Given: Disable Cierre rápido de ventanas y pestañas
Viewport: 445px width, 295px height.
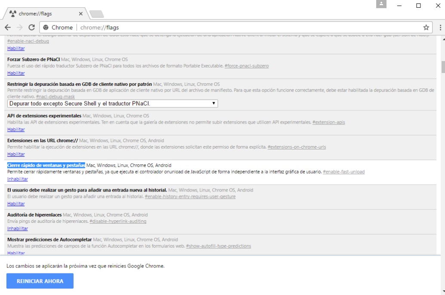Looking at the screenshot, I should click(x=17, y=179).
